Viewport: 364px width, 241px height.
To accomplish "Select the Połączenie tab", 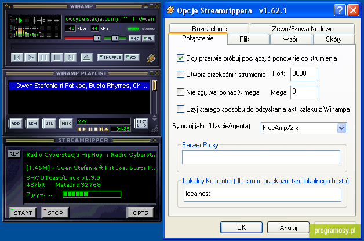I will point(198,38).
